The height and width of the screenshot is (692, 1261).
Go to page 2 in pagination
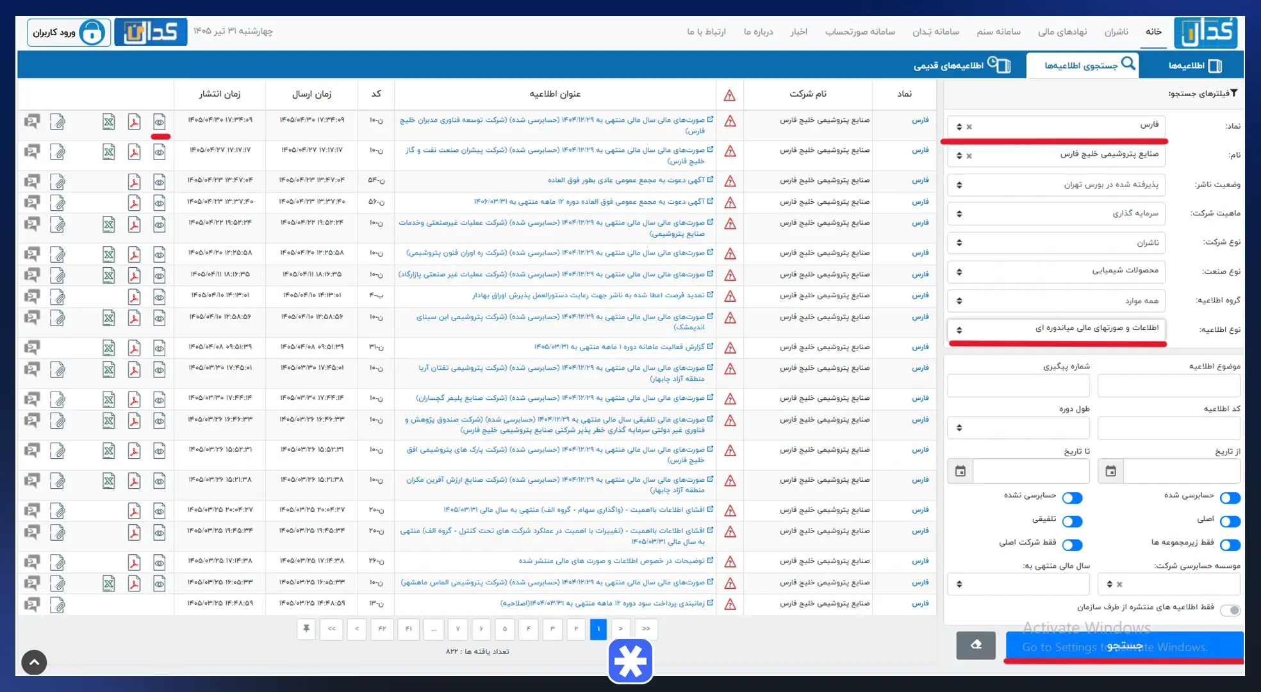575,629
